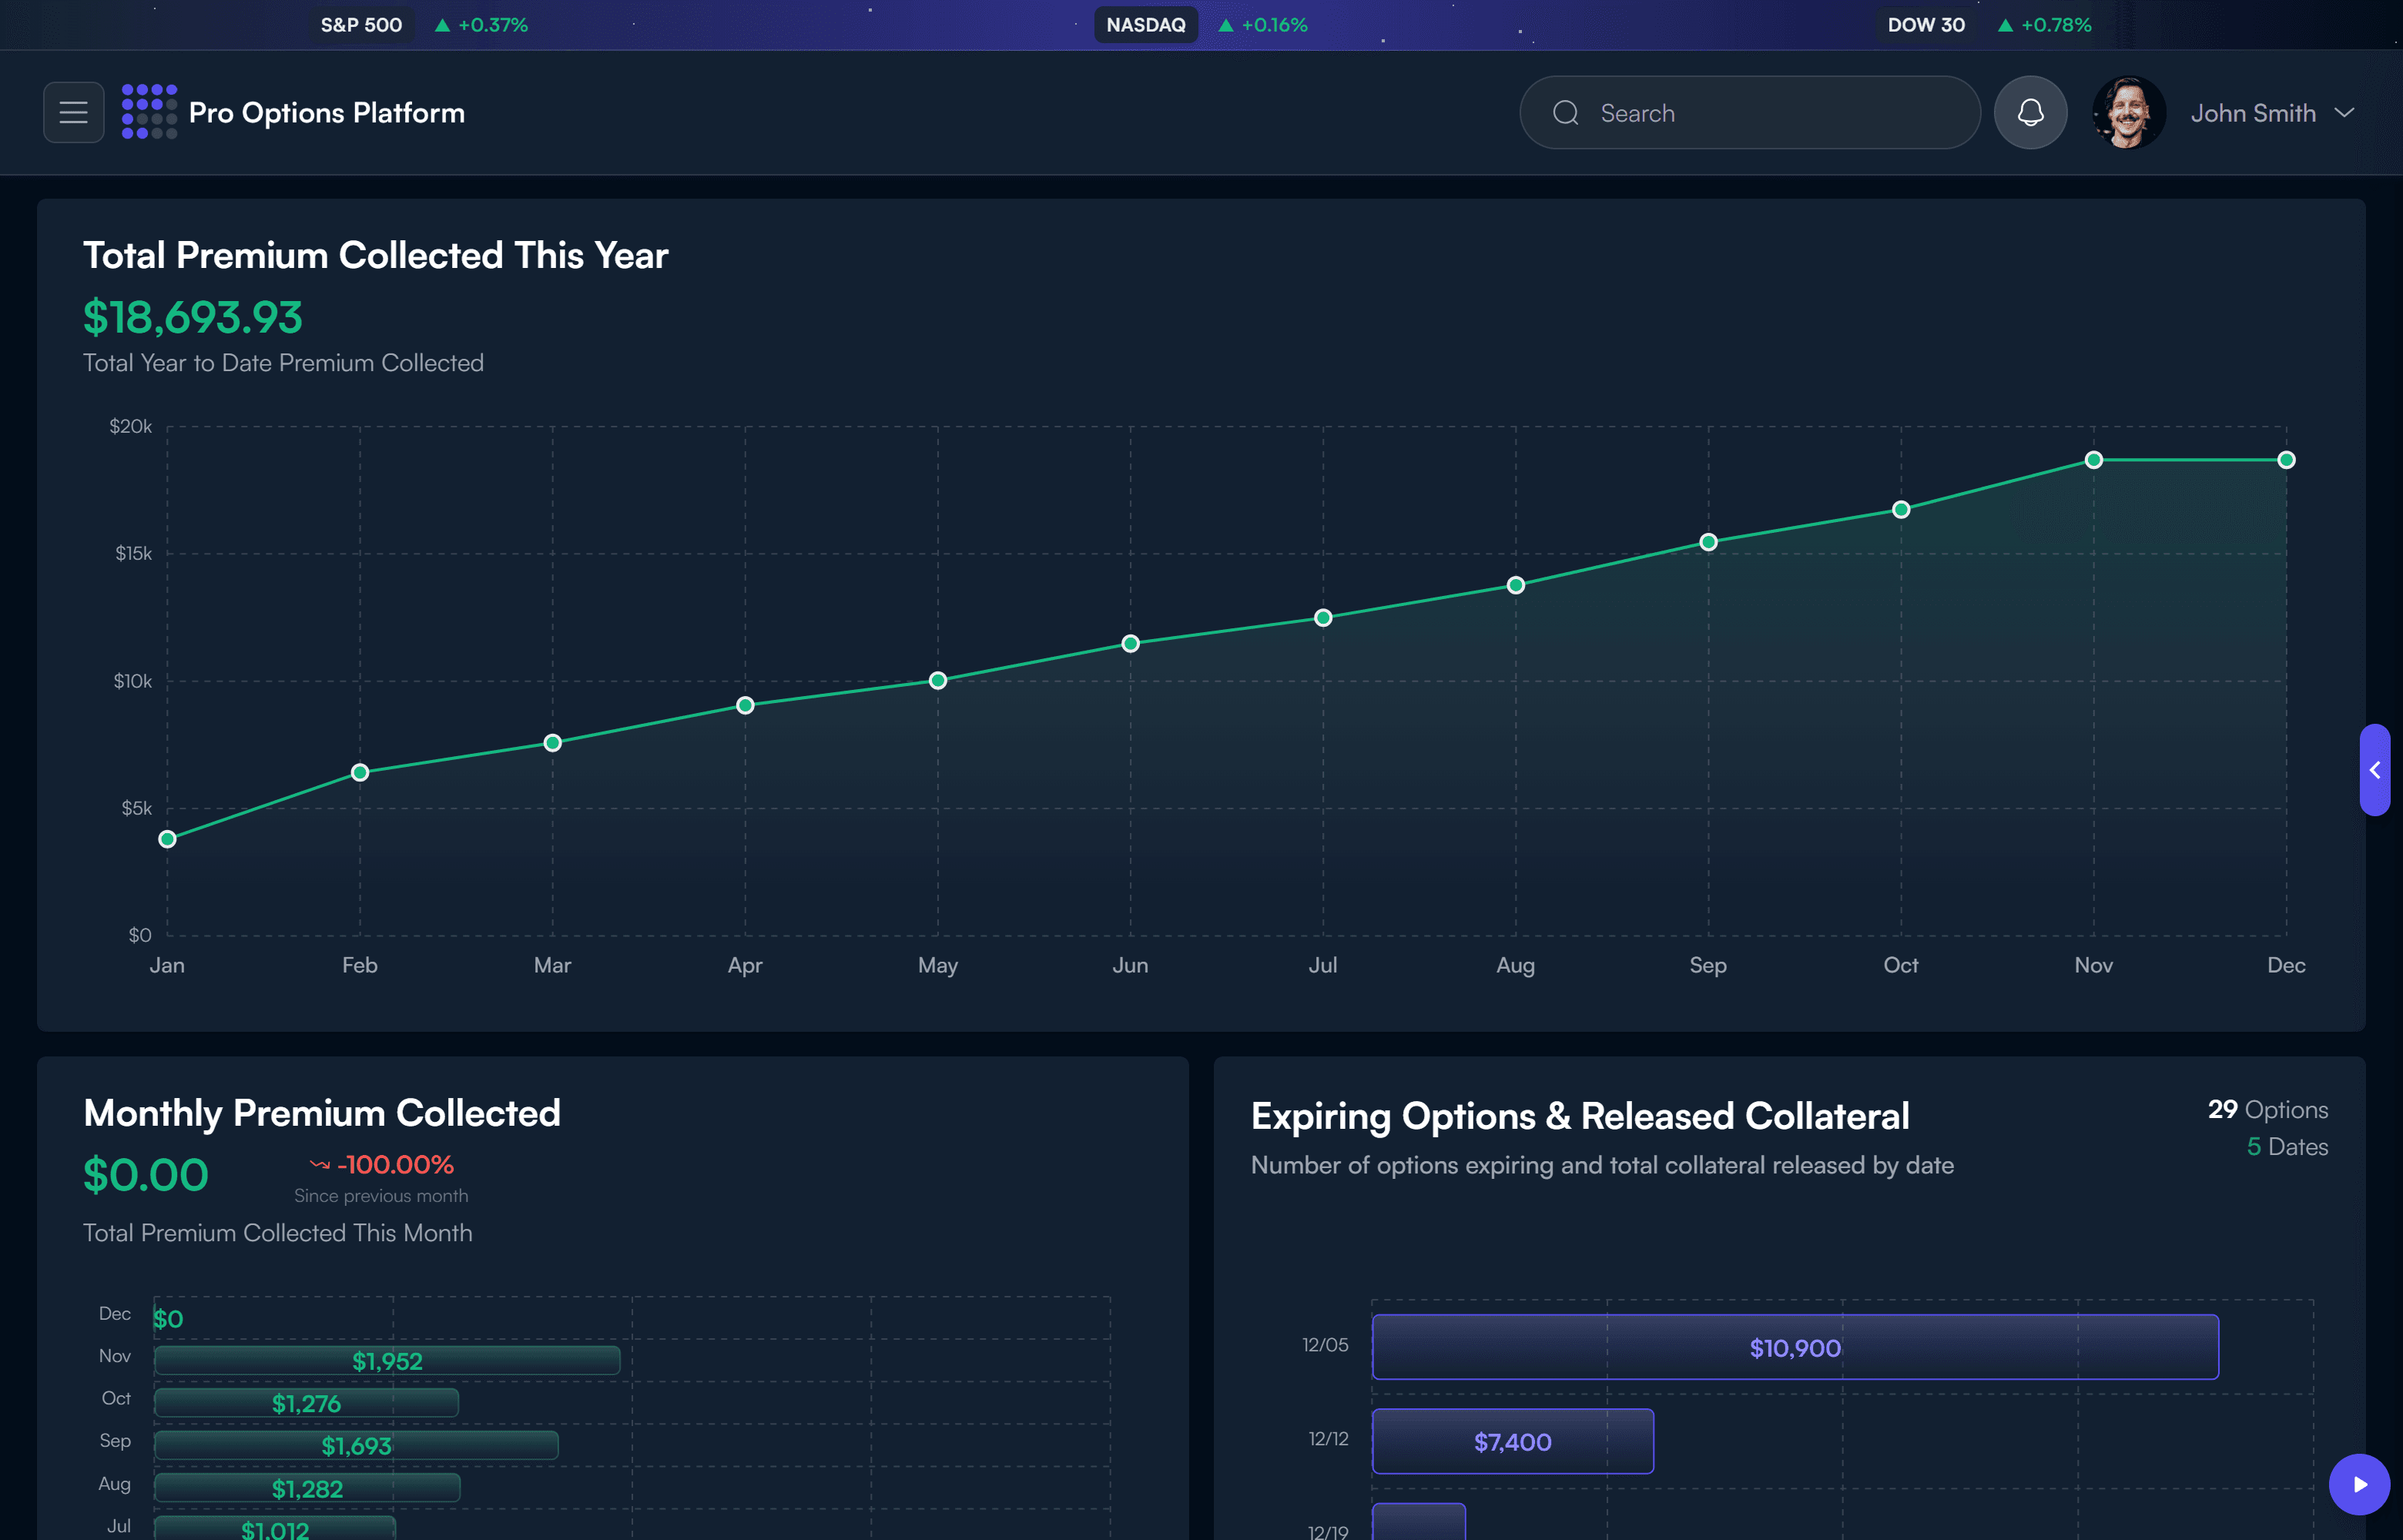The height and width of the screenshot is (1540, 2403).
Task: Click the Sep $1,693 premium bar
Action: tap(356, 1445)
